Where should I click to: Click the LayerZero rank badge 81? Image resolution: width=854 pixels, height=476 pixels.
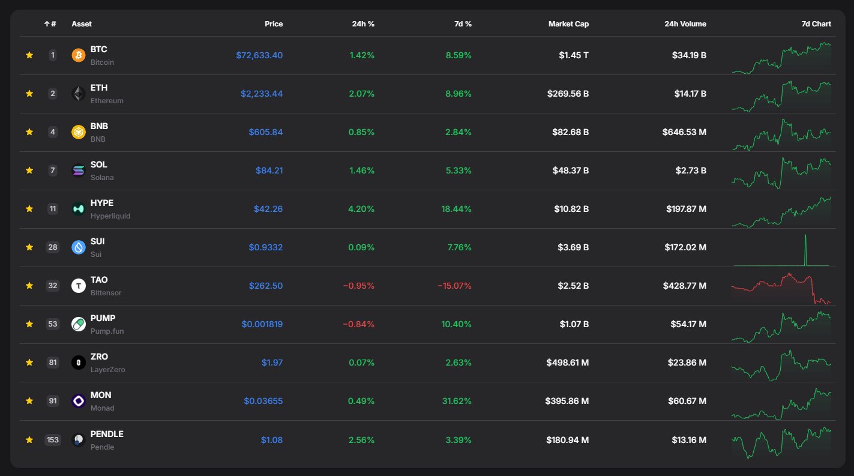click(53, 363)
